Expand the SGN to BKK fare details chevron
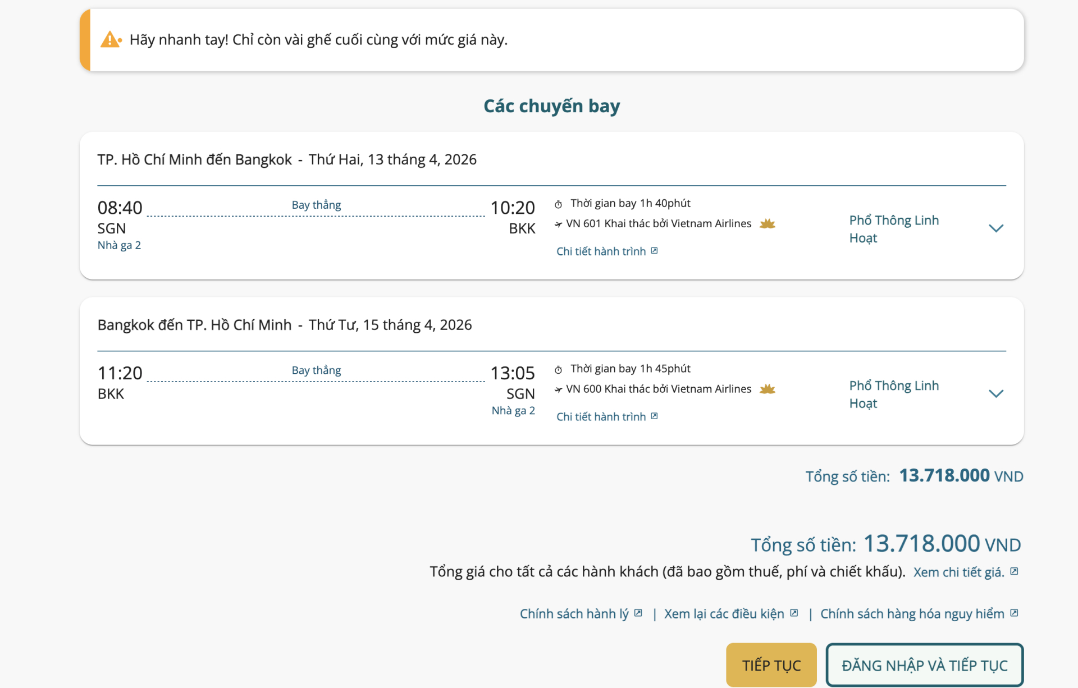This screenshot has width=1078, height=688. tap(995, 228)
